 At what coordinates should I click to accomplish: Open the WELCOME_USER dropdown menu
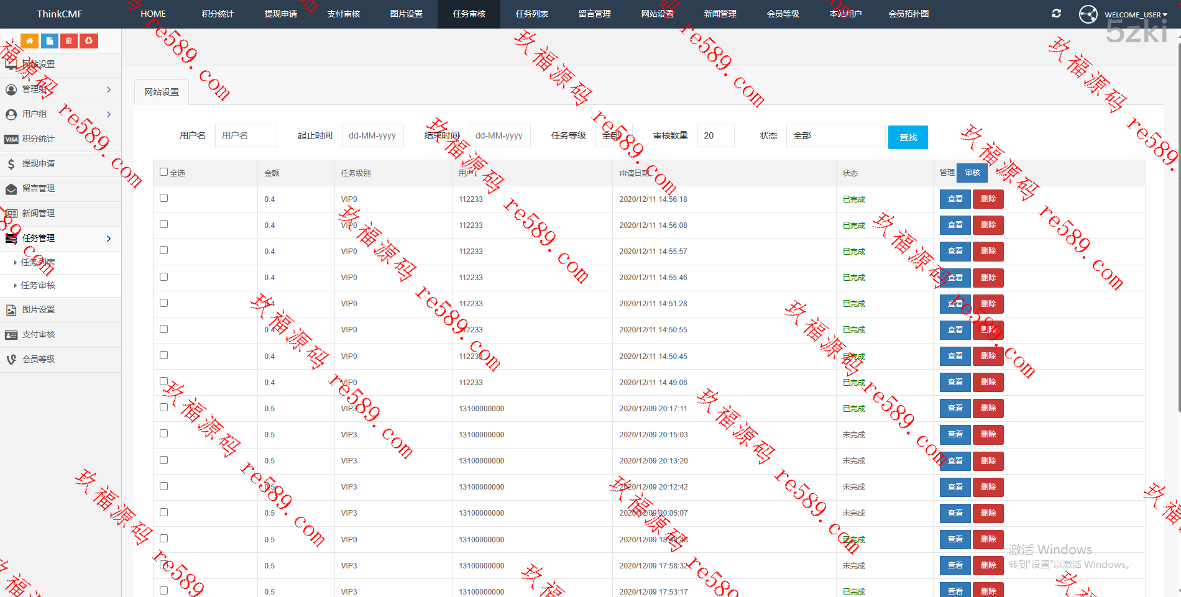click(x=1136, y=14)
